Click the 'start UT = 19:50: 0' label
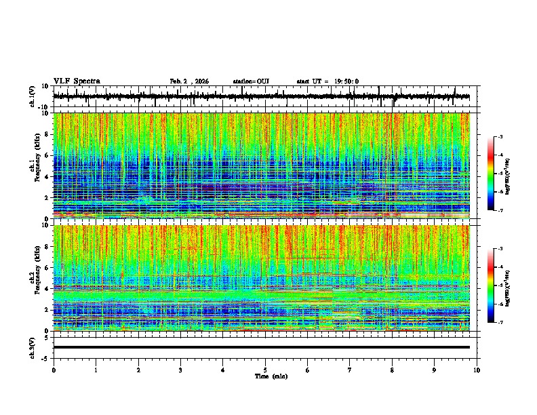This screenshot has height=415, width=537. [327, 81]
